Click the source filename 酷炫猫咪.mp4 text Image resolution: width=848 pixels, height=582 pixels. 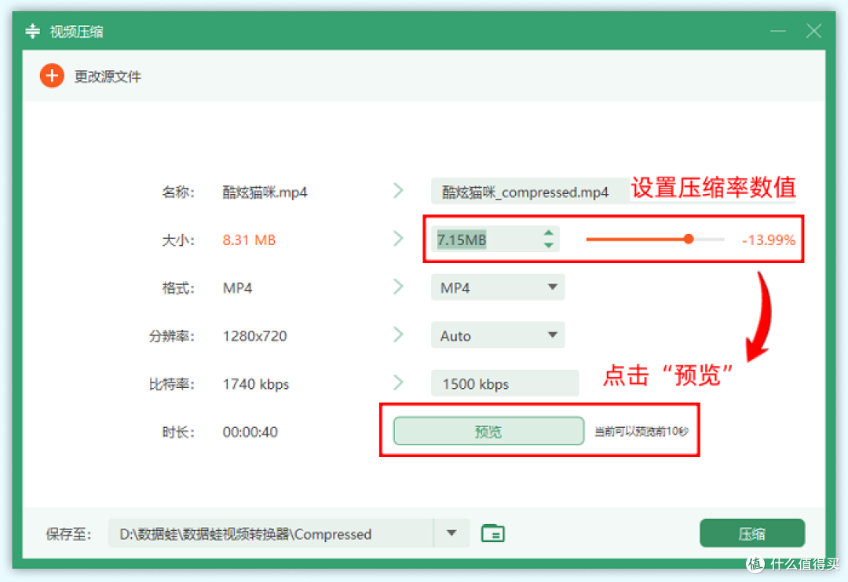click(x=265, y=192)
